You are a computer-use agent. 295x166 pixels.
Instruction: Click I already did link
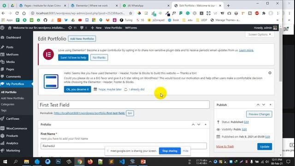click(x=136, y=89)
